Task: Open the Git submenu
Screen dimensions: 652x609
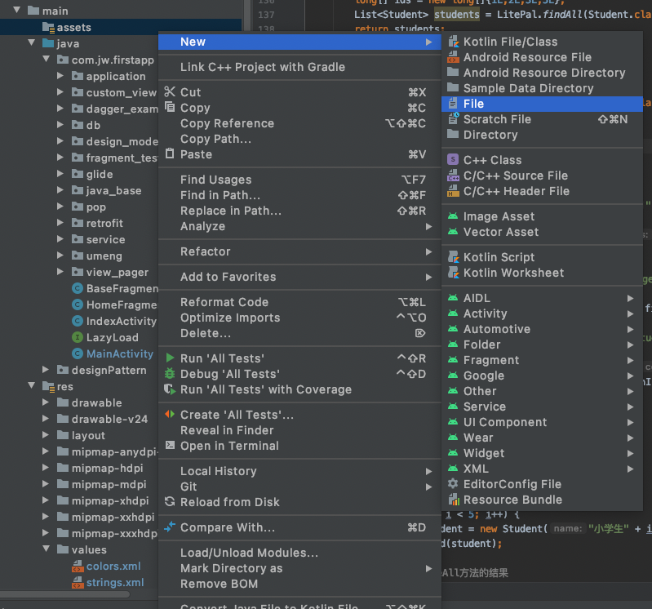Action: (299, 487)
